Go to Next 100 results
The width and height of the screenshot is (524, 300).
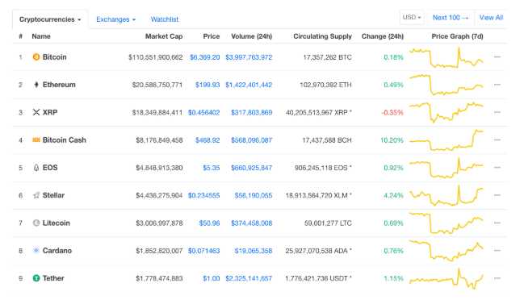click(x=451, y=18)
